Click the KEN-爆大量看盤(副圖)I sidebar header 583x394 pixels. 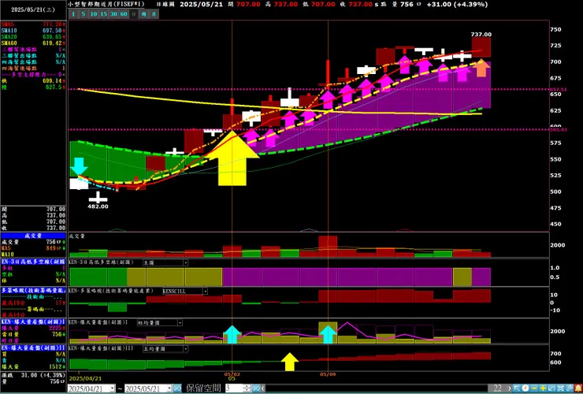[x=33, y=322]
